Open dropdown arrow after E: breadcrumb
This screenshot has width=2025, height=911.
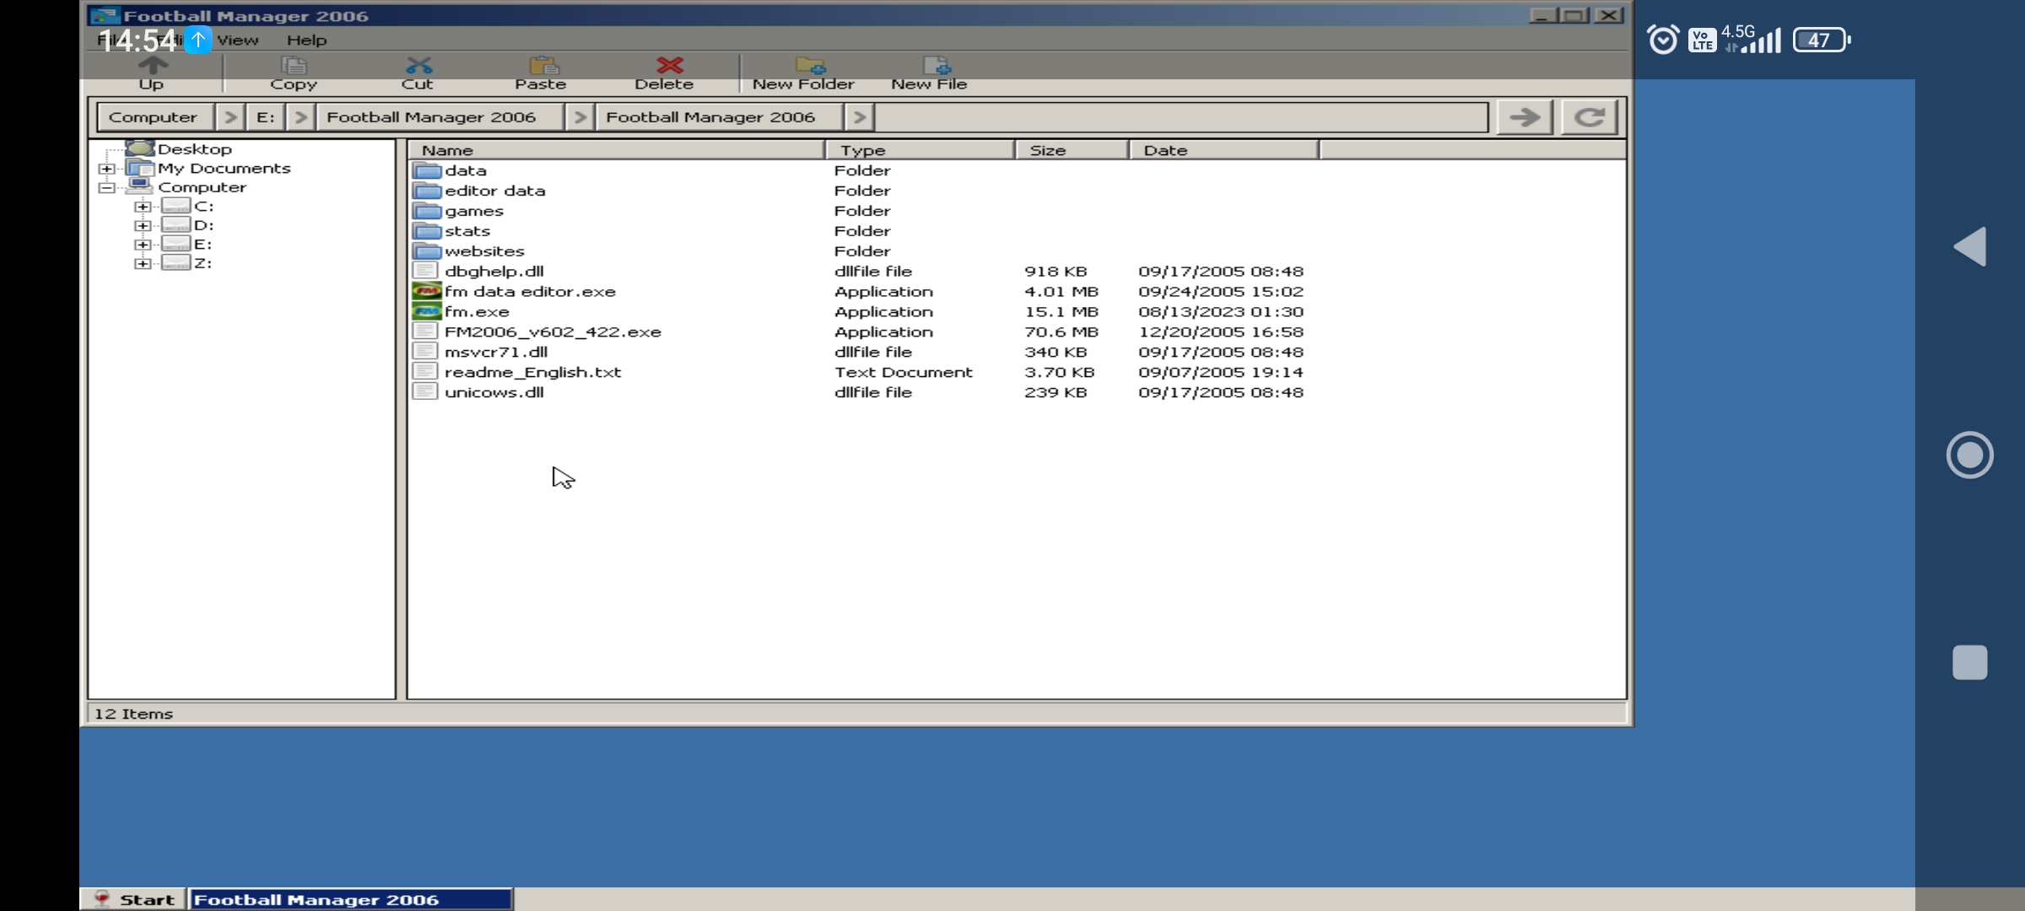(x=300, y=117)
